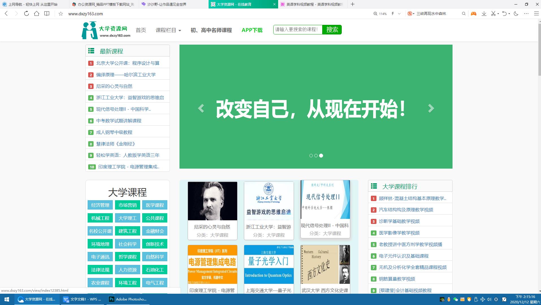The width and height of the screenshot is (541, 305).
Task: Click the lightning speed-boost icon
Action: (392, 14)
